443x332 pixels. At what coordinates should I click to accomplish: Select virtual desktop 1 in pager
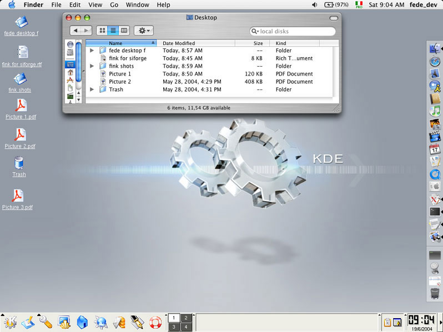coord(174,318)
